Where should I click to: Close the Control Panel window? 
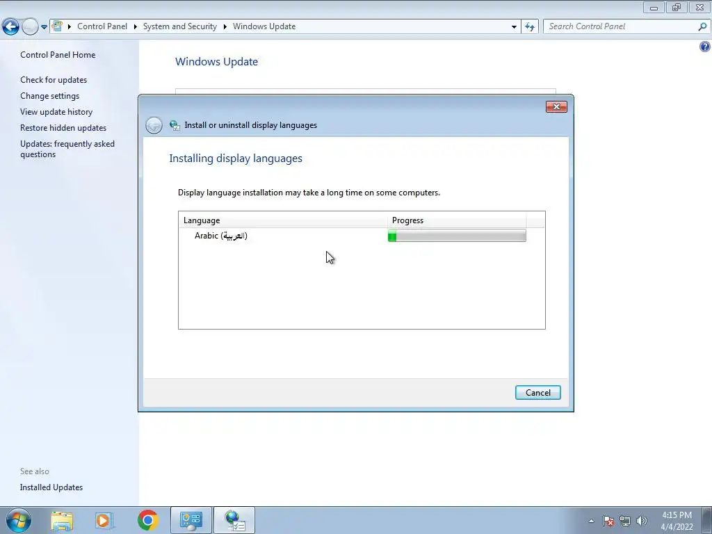tap(699, 7)
